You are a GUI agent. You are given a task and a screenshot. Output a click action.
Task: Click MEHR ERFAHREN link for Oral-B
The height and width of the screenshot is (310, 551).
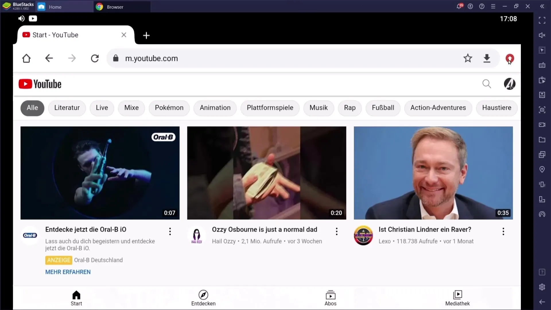68,272
